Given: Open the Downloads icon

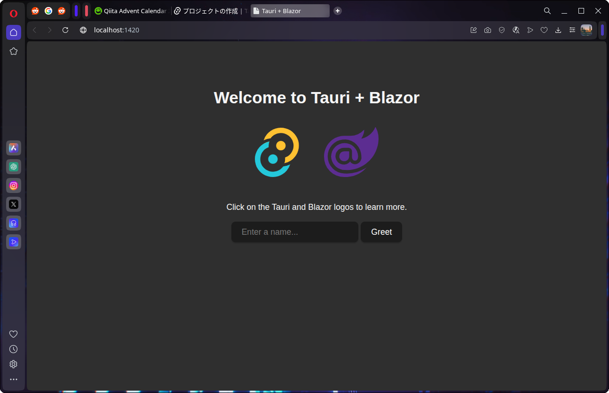Looking at the screenshot, I should [x=558, y=30].
